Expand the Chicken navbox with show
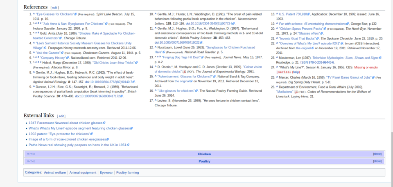The height and width of the screenshot is (187, 393). point(377,154)
